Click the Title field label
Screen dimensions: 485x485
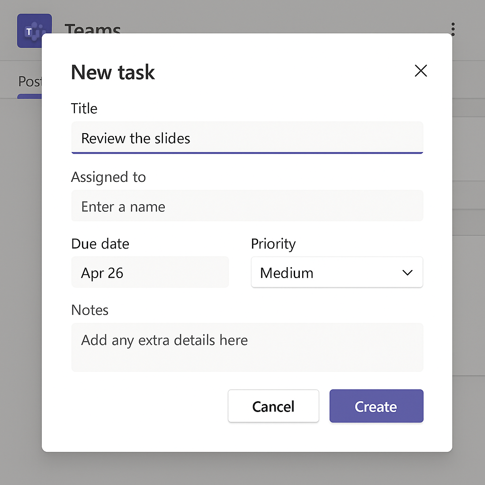[84, 108]
